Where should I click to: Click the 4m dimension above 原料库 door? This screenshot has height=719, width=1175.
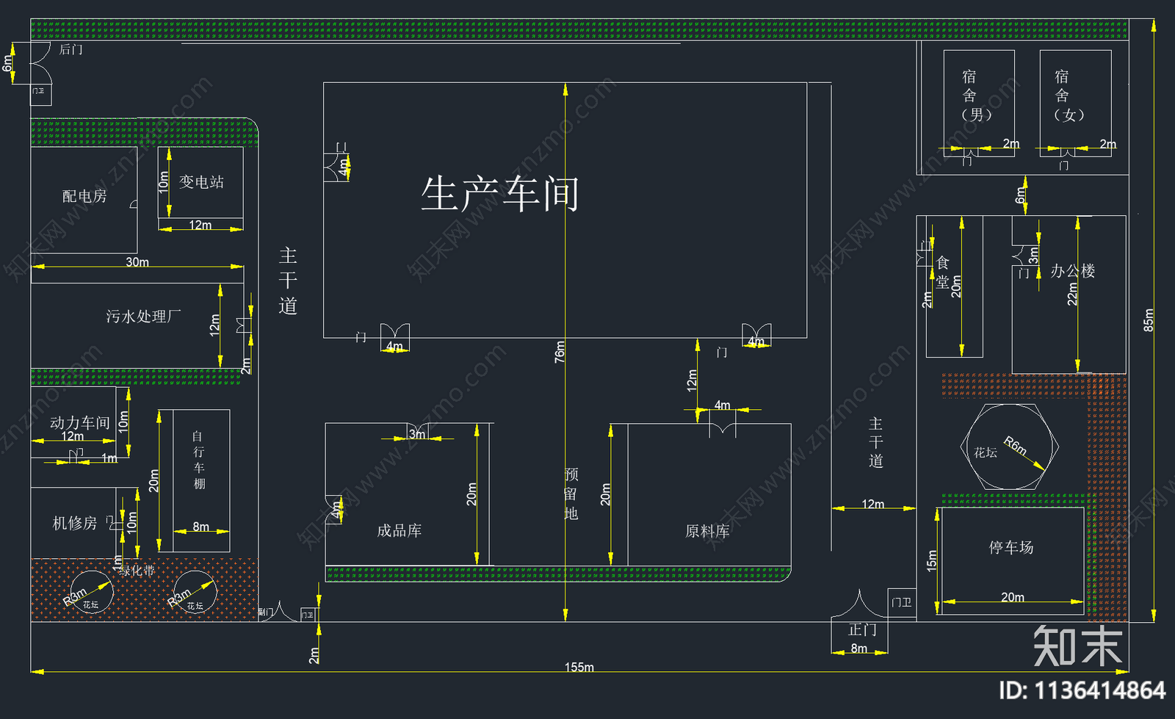723,405
